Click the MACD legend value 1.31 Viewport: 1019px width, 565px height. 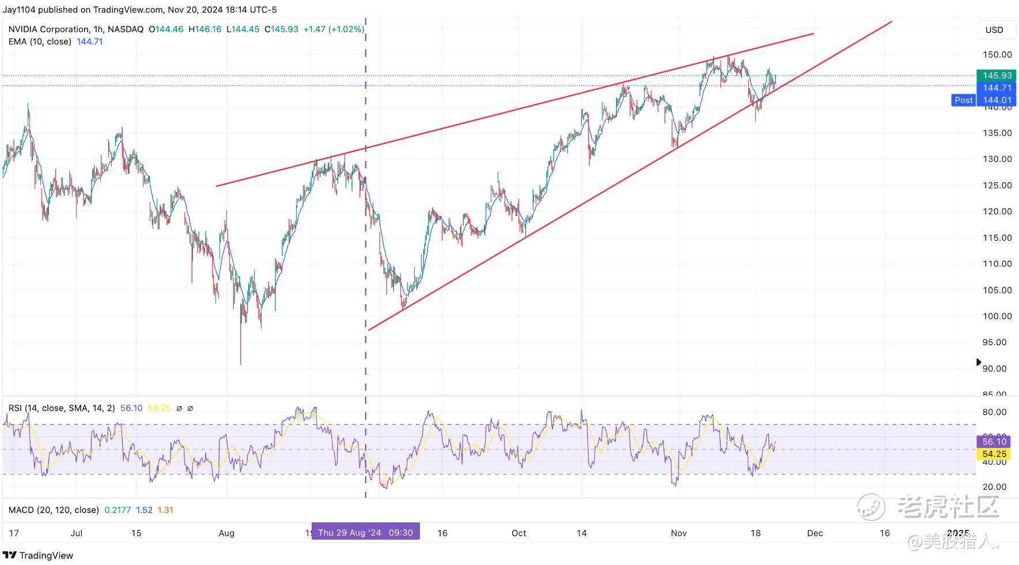click(165, 510)
